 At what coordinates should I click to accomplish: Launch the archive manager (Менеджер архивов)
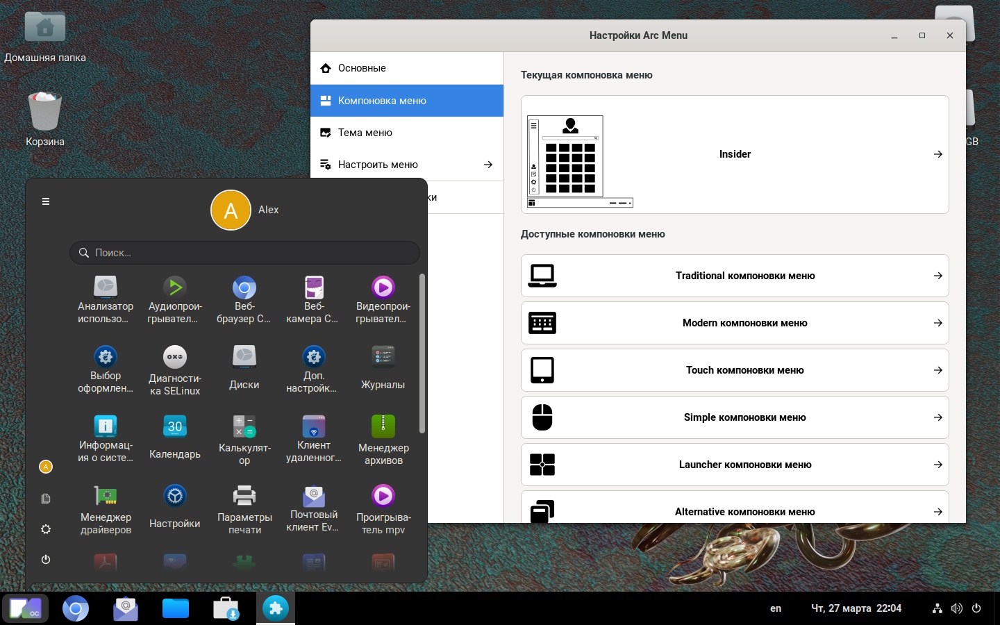click(x=383, y=439)
